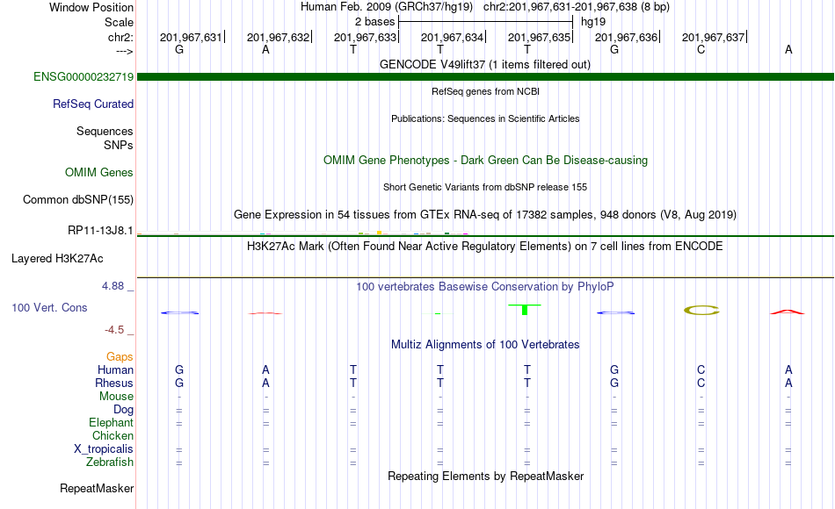Click the olive C PhyloP conservation logo
The image size is (835, 509).
(702, 310)
